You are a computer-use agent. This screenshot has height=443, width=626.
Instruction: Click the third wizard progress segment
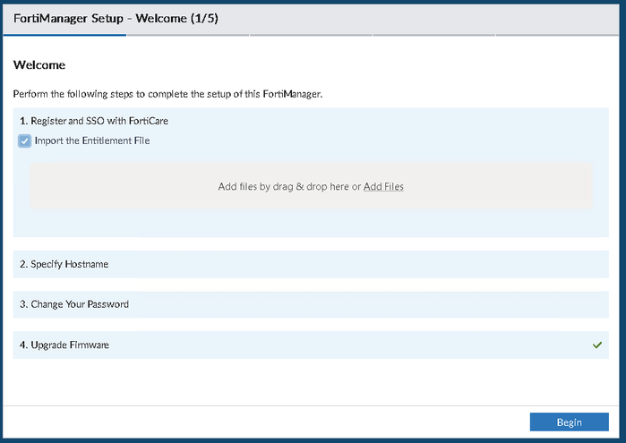[312, 35]
